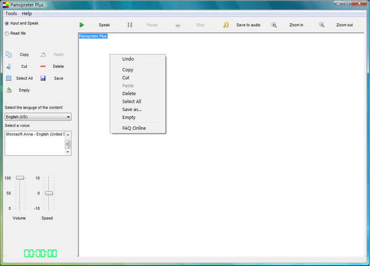Click the voice list scroll down arrow
The width and height of the screenshot is (370, 266).
[x=68, y=152]
